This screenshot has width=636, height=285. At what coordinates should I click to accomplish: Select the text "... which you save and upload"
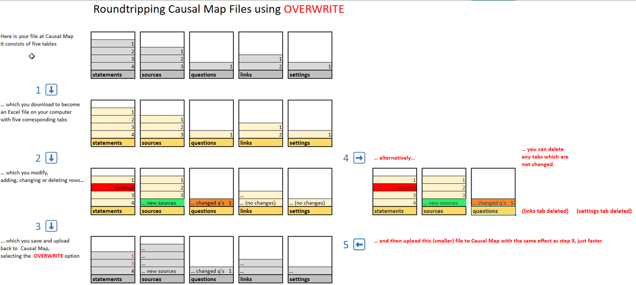pos(35,241)
